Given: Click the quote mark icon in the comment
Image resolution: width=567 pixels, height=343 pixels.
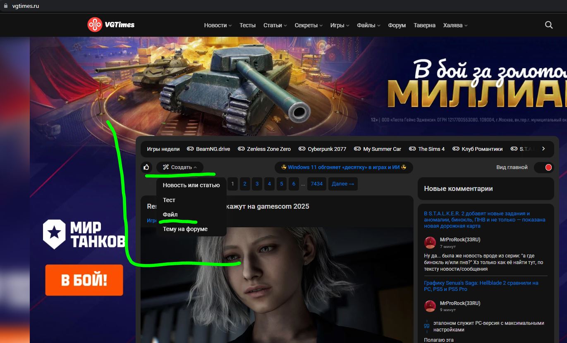Looking at the screenshot, I should coord(427,326).
